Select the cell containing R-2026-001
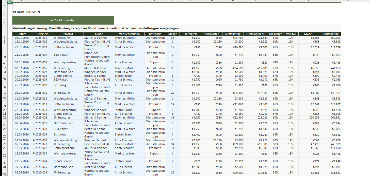The height and width of the screenshot is (176, 369). pos(42,38)
